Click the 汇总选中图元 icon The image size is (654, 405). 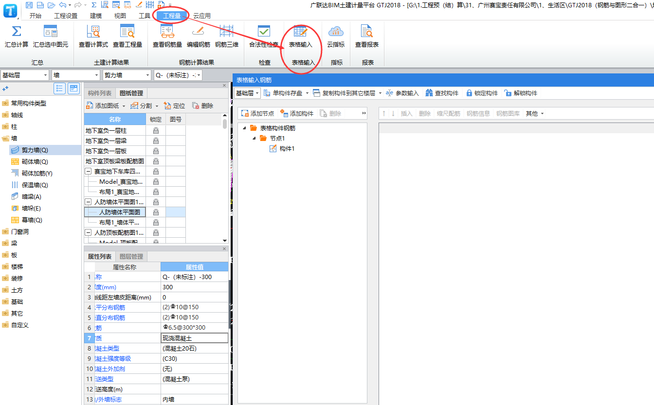point(51,32)
